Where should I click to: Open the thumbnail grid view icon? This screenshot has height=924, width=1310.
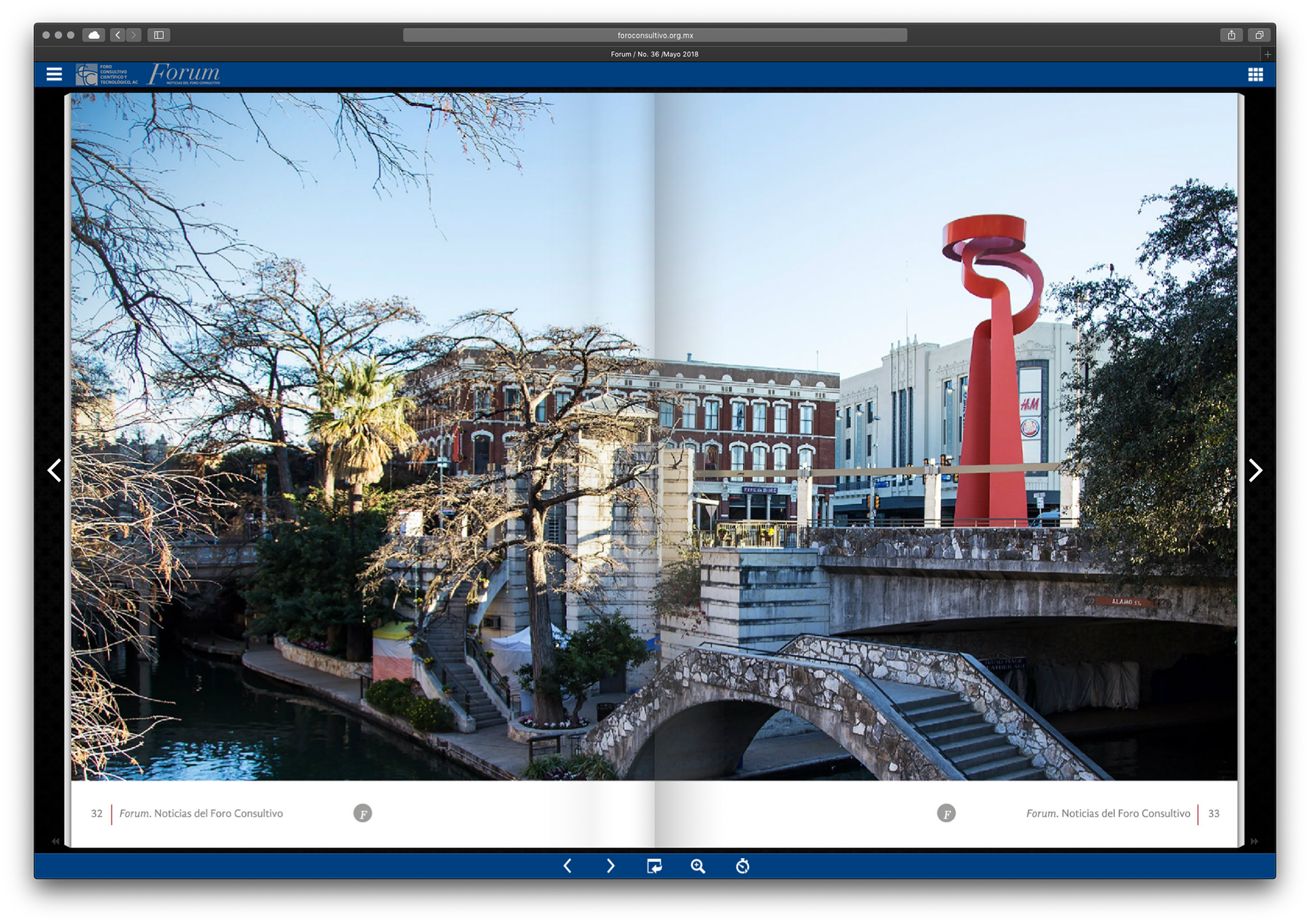1255,74
